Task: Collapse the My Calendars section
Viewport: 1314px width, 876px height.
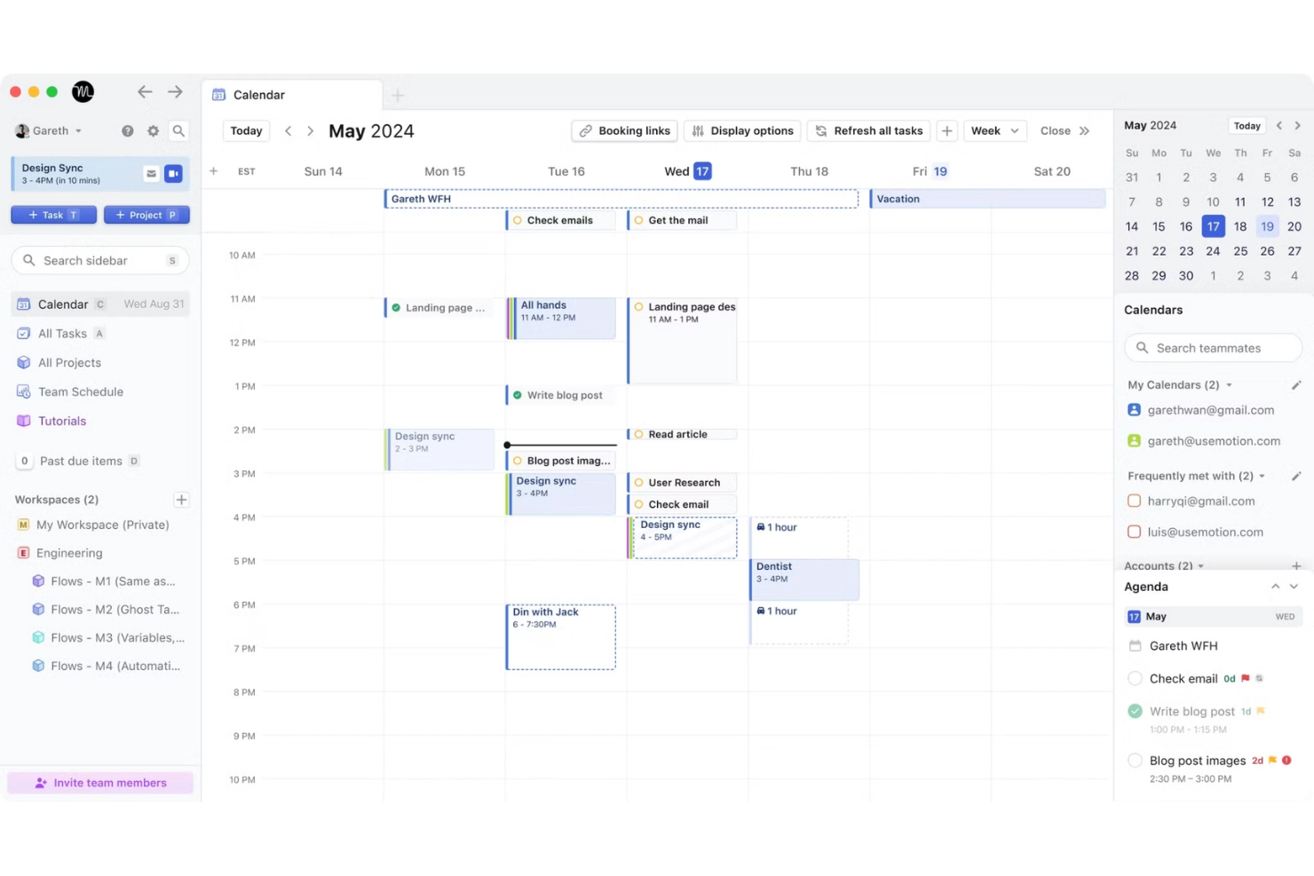Action: [x=1229, y=385]
